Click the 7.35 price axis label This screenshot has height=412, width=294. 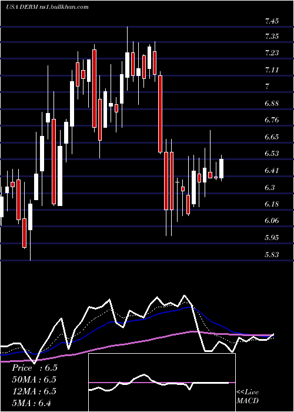click(x=272, y=36)
